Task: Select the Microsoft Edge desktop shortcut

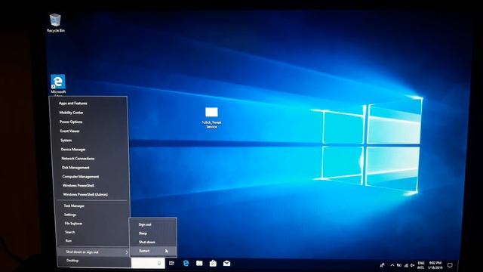Action: tap(58, 85)
